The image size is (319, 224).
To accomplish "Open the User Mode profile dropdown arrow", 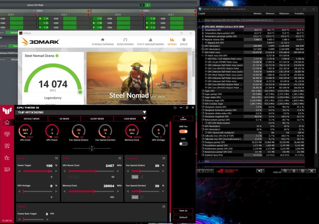I will click(x=144, y=118).
